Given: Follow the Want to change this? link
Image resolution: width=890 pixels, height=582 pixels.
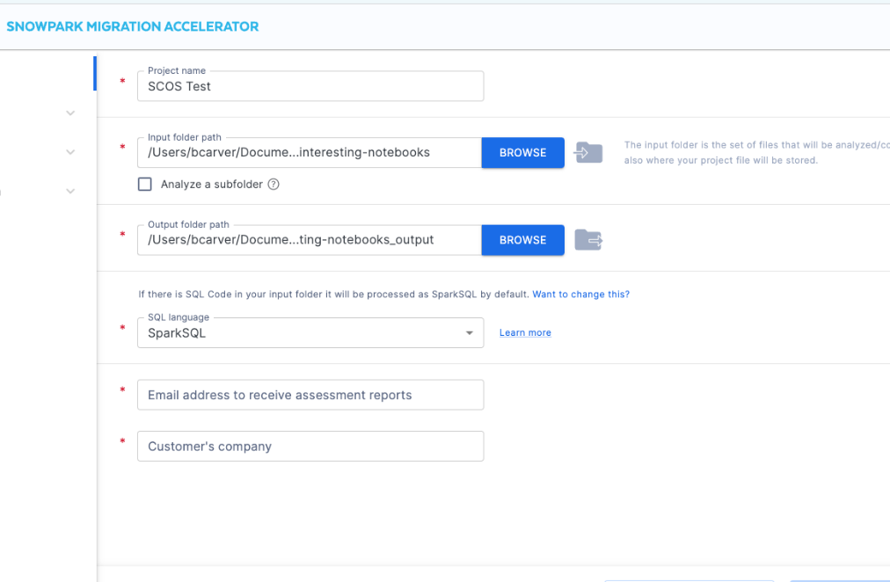Looking at the screenshot, I should click(580, 295).
